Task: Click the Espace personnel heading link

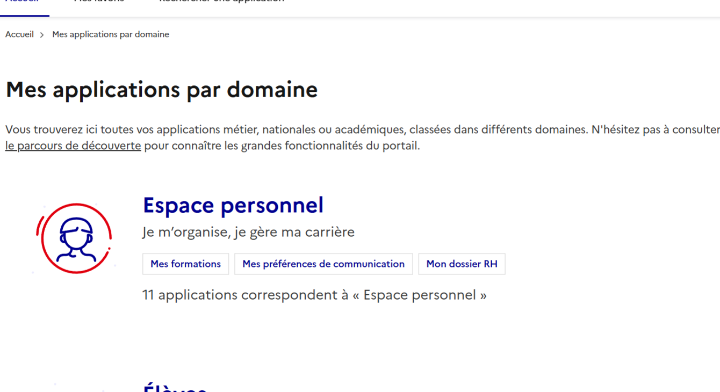Action: tap(233, 205)
